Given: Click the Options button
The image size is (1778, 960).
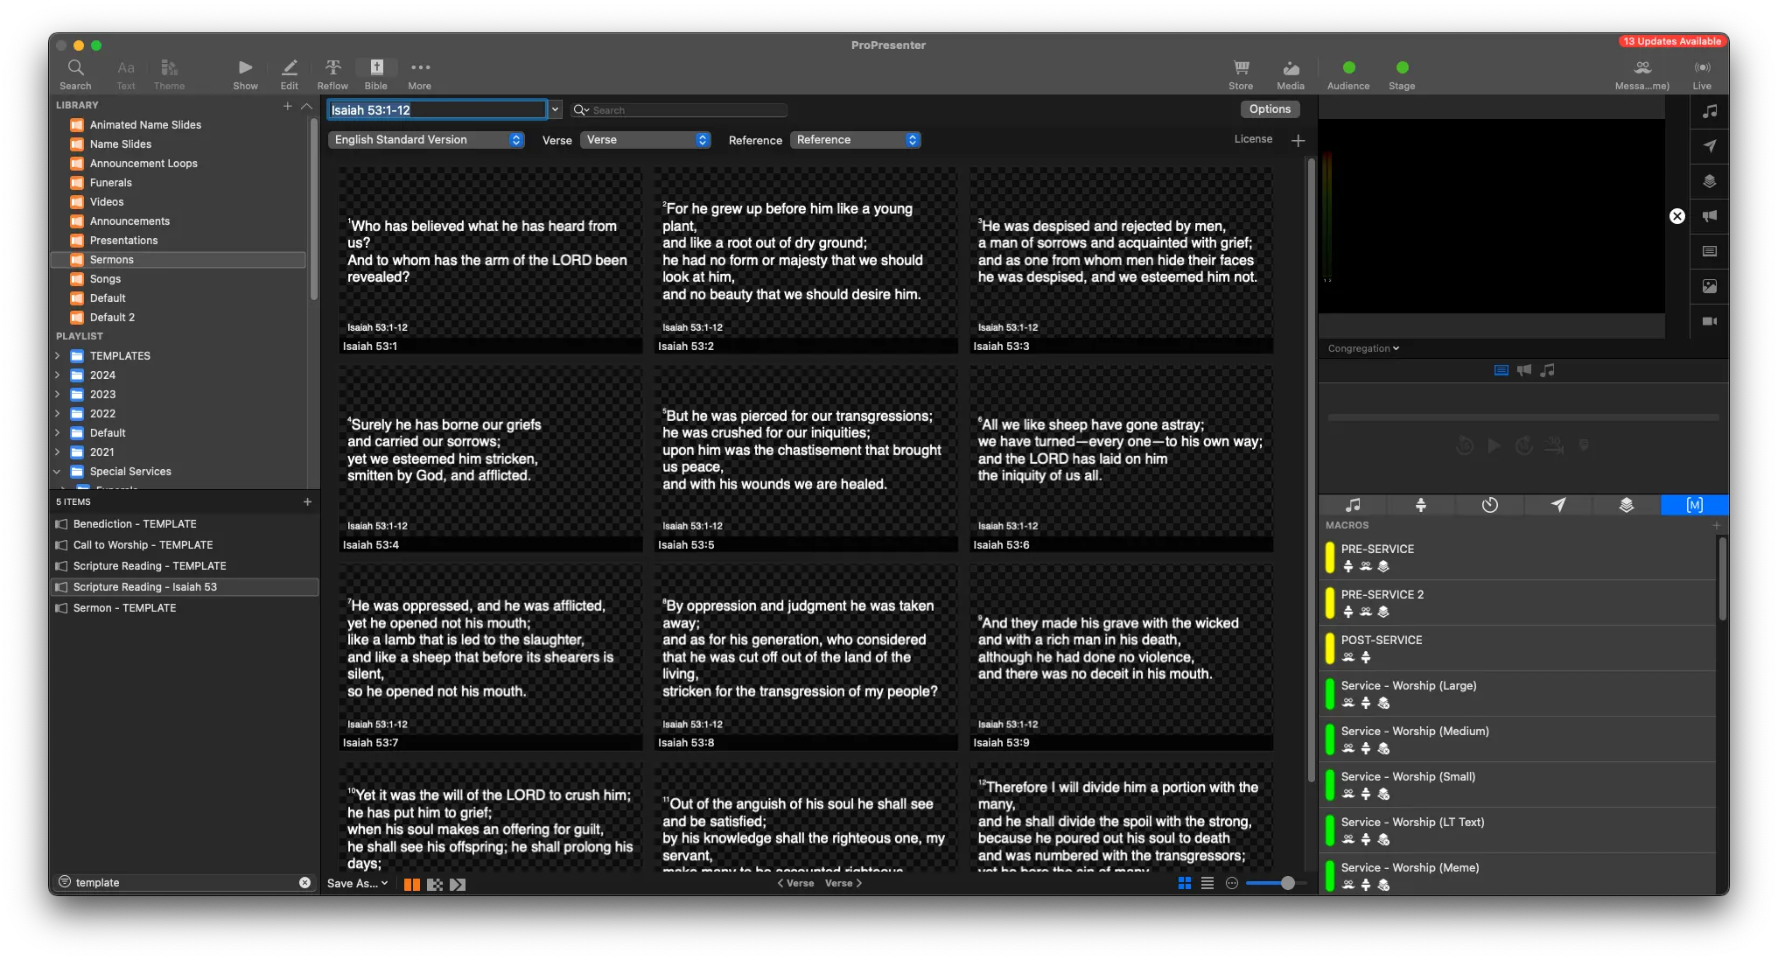Looking at the screenshot, I should (x=1270, y=109).
